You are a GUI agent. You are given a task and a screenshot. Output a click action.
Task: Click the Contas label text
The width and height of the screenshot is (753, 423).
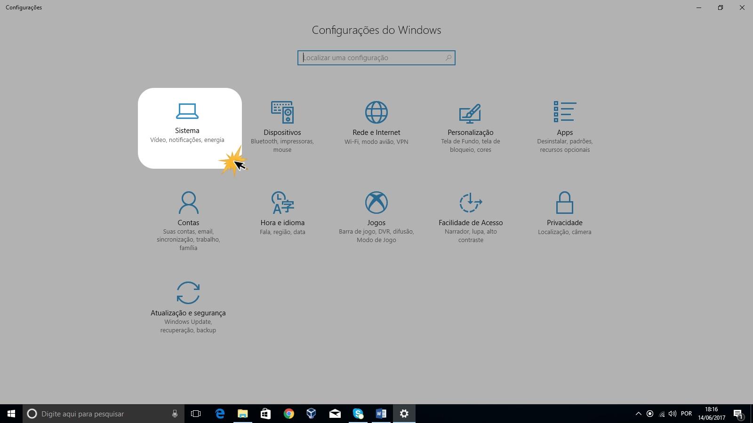click(x=188, y=223)
